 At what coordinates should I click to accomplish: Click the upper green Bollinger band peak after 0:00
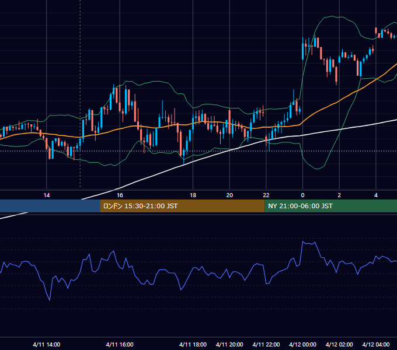click(x=332, y=16)
